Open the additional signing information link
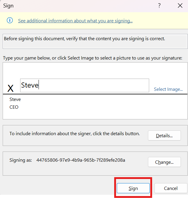Image resolution: width=188 pixels, height=198 pixels. (75, 21)
